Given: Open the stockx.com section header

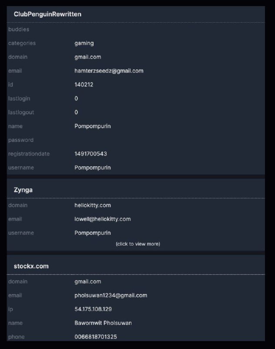Looking at the screenshot, I should point(136,266).
